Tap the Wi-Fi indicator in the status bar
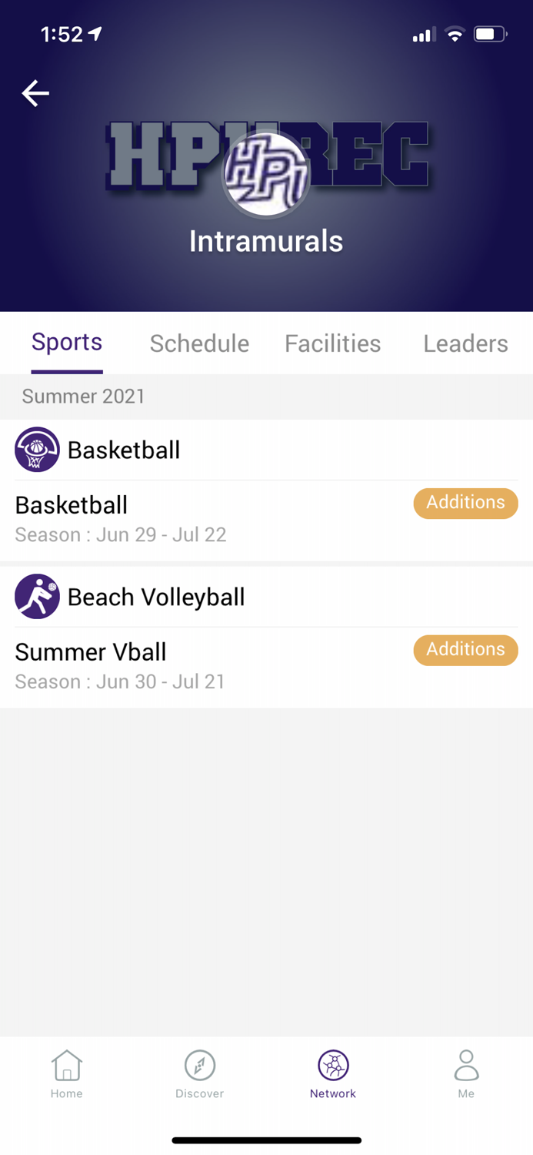Screen dimensions: 533x1155 click(454, 34)
